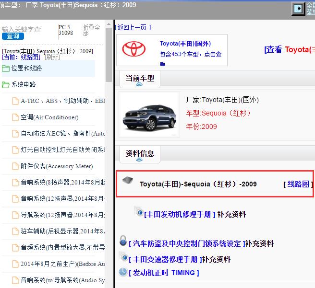Screen dimensions: 315x288
Task: Open 音频系统(内置型放大器 document
Action: pos(63,247)
